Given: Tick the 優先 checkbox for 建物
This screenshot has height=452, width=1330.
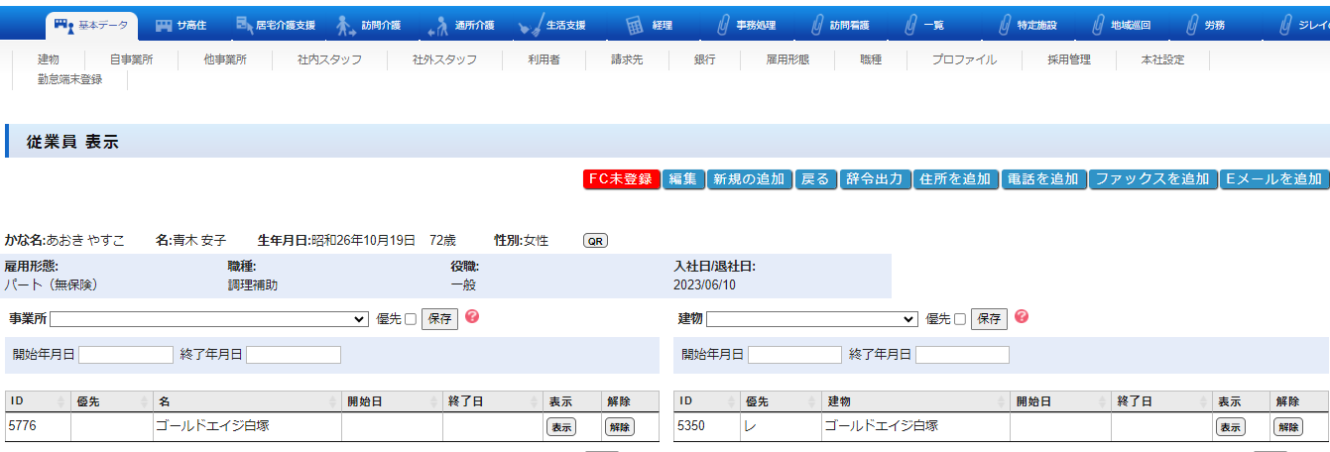Looking at the screenshot, I should pyautogui.click(x=959, y=319).
